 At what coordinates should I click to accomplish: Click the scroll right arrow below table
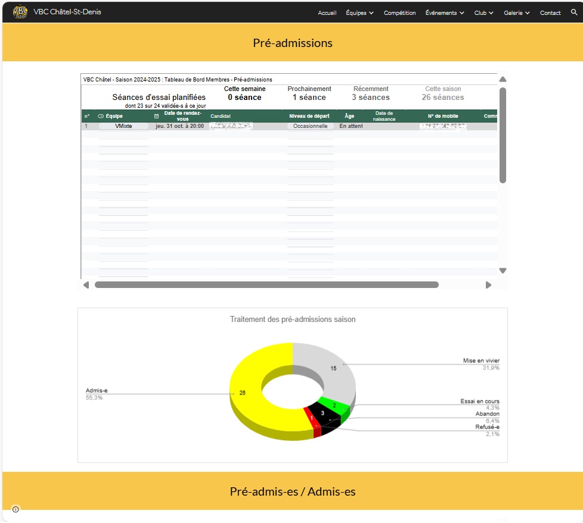[488, 285]
